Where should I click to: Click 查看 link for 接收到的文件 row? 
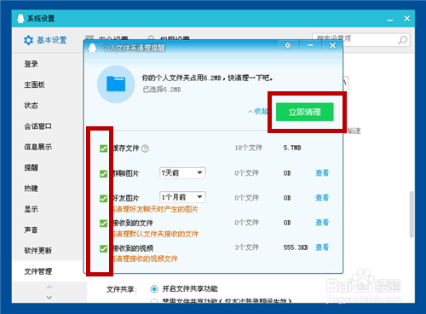click(x=322, y=223)
